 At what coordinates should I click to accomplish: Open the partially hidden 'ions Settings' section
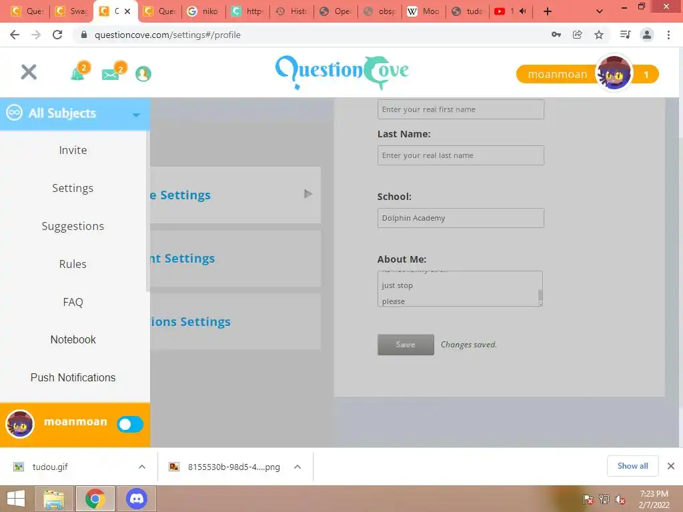click(235, 321)
